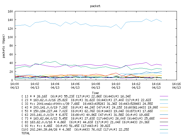Select legend entry [ 3] 2001:ea1c:f000::/39
Viewport: 182px width, 136px height.
click(87, 104)
